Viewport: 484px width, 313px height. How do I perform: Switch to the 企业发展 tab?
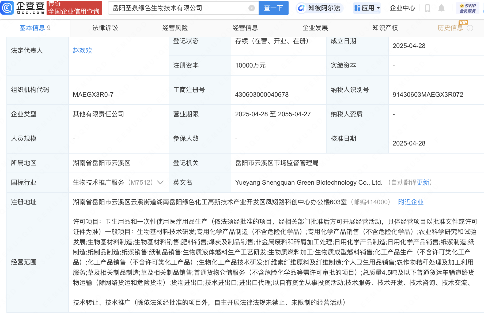pyautogui.click(x=315, y=28)
